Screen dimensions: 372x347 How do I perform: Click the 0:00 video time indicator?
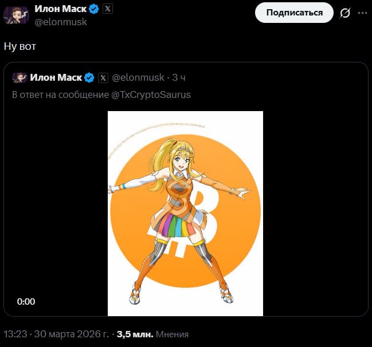[26, 301]
